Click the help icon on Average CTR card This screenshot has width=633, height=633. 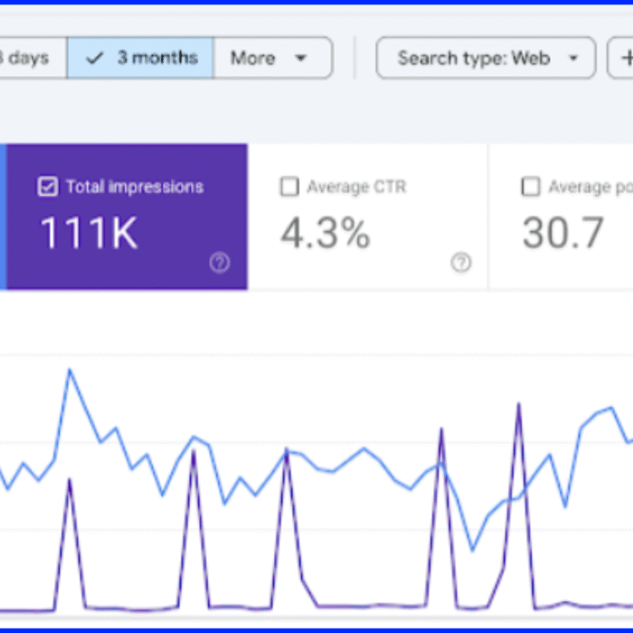(x=461, y=263)
